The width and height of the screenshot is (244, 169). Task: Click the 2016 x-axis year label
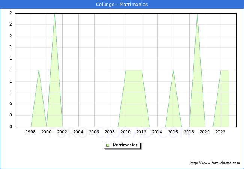(x=173, y=132)
